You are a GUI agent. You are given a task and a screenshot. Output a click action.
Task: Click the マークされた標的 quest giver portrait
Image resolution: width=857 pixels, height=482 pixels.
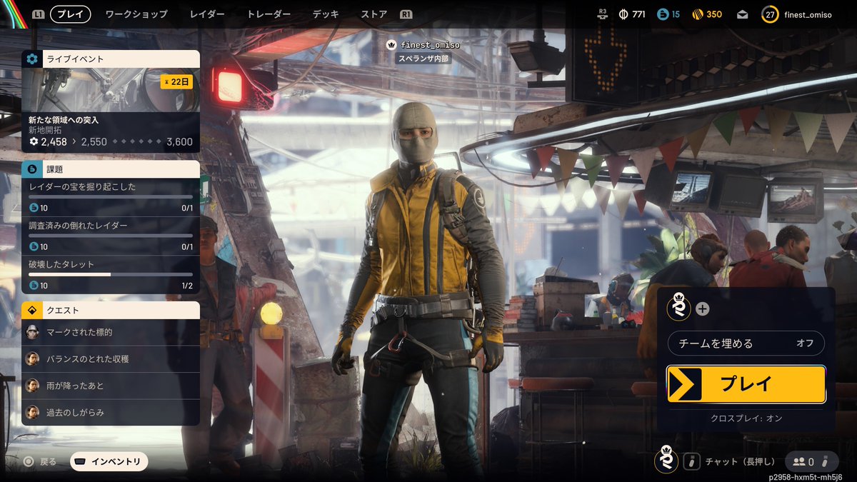click(32, 332)
